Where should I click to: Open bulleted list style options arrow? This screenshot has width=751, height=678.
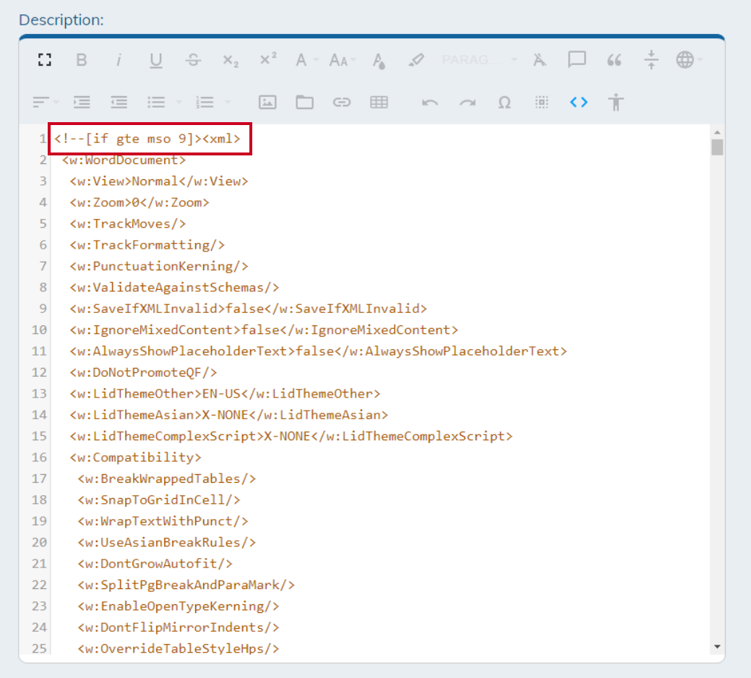tap(179, 102)
